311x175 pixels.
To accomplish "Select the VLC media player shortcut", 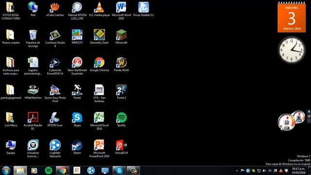I will 99,9.
